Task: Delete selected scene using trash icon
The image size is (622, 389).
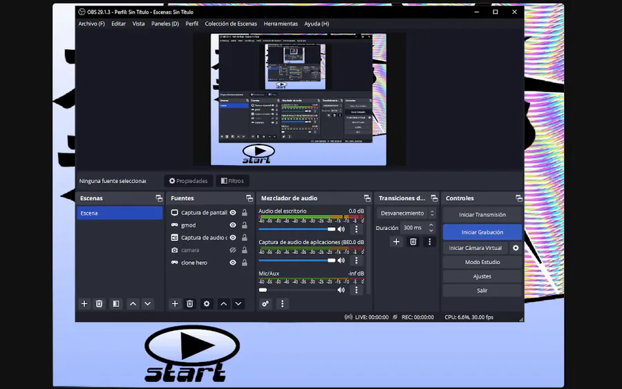Action: [99, 304]
